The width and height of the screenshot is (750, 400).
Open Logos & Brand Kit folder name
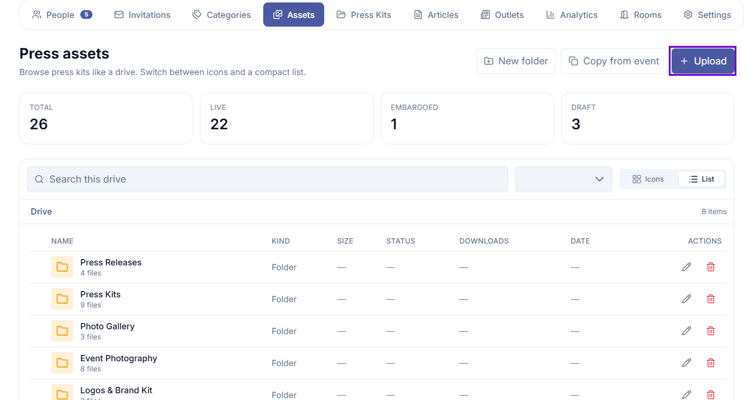116,390
